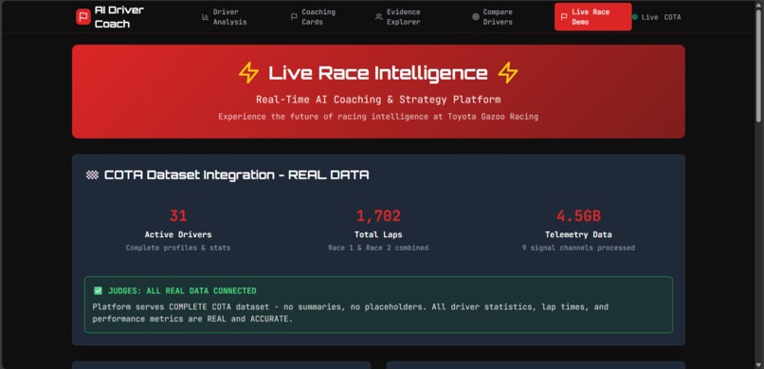Click the Evidence Explorer people icon
Viewport: 764px width, 369px height.
pos(378,17)
